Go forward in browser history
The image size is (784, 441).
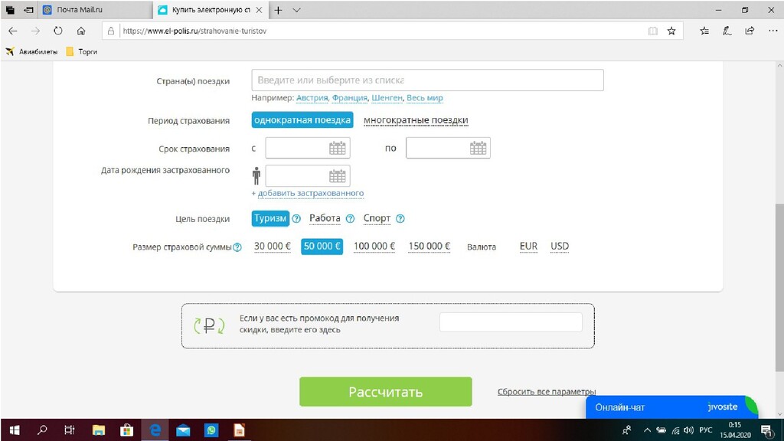pyautogui.click(x=35, y=31)
